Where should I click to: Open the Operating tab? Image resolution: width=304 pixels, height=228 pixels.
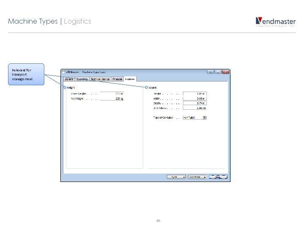pyautogui.click(x=82, y=79)
